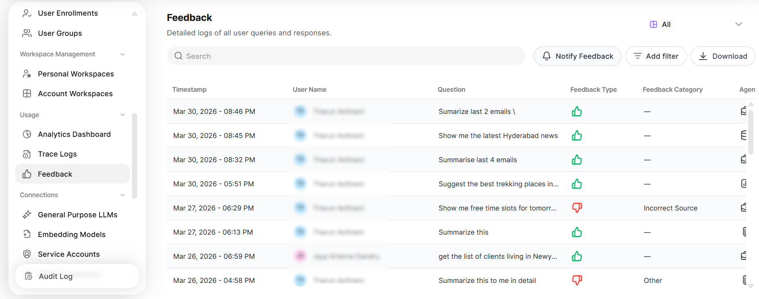Open Trace Logs in the sidebar

57,154
